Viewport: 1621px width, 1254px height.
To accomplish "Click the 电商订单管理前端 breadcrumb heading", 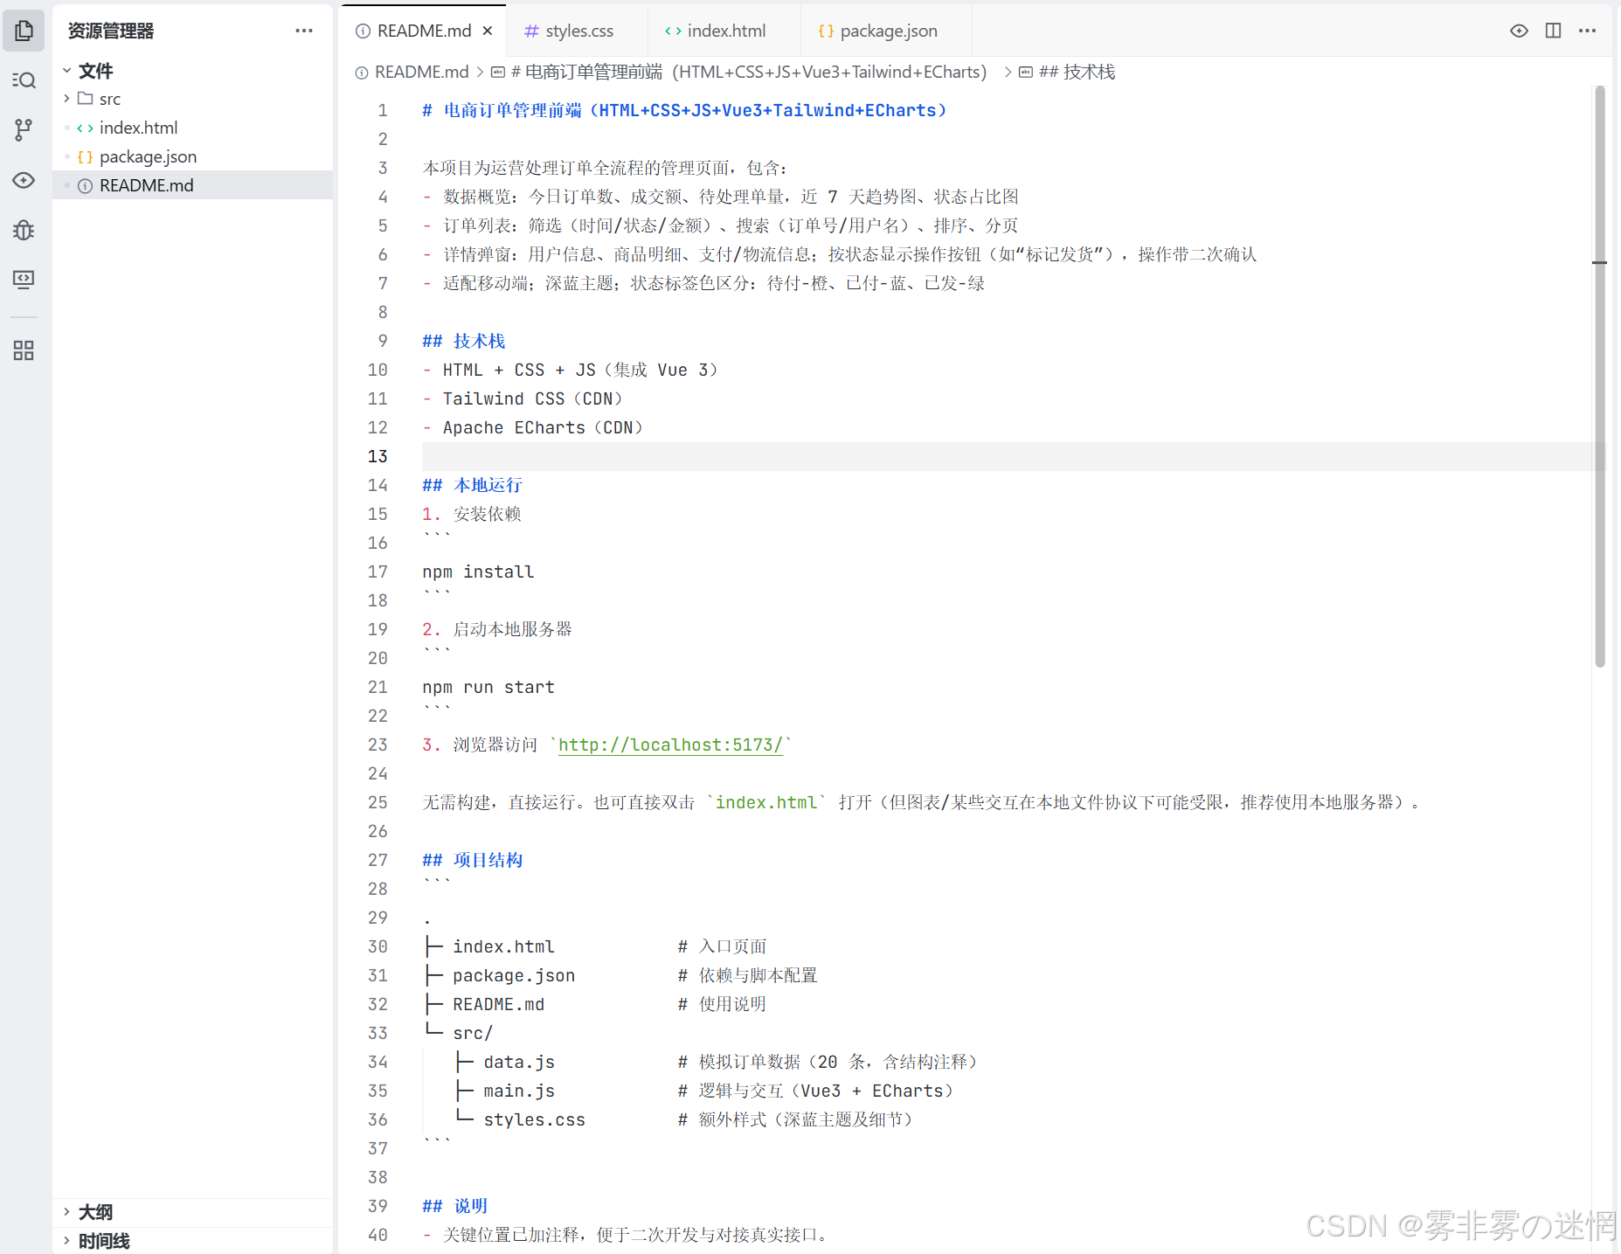I will click(739, 72).
